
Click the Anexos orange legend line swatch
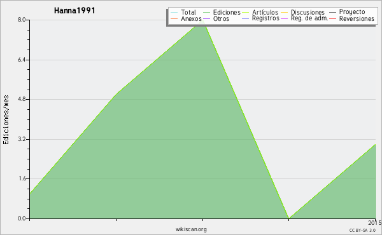[x=174, y=18]
